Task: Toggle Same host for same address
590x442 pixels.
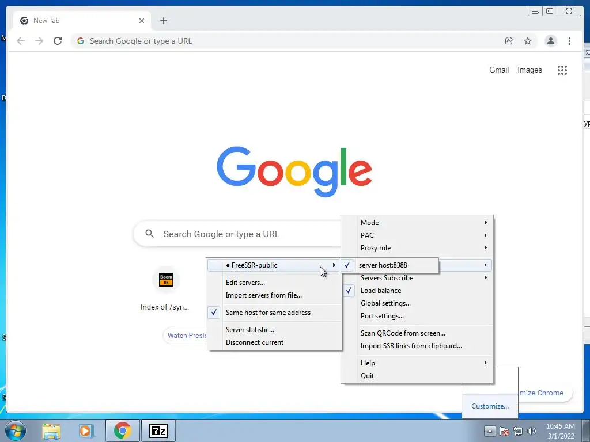Action: coord(274,313)
